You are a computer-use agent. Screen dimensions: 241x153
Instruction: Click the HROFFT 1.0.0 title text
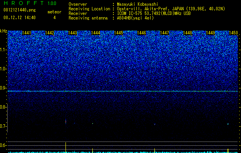(x=30, y=3)
